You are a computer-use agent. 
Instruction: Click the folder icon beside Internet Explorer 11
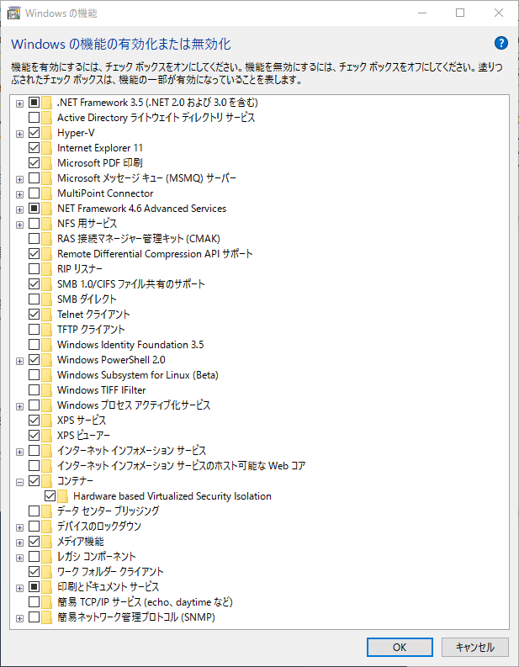click(x=47, y=148)
